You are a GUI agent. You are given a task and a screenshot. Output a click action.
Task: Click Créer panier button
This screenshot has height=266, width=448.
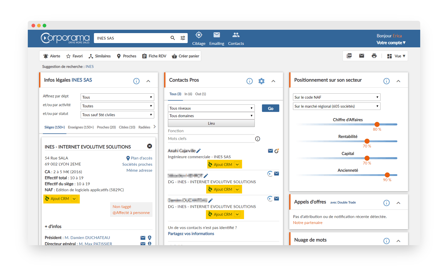186,56
